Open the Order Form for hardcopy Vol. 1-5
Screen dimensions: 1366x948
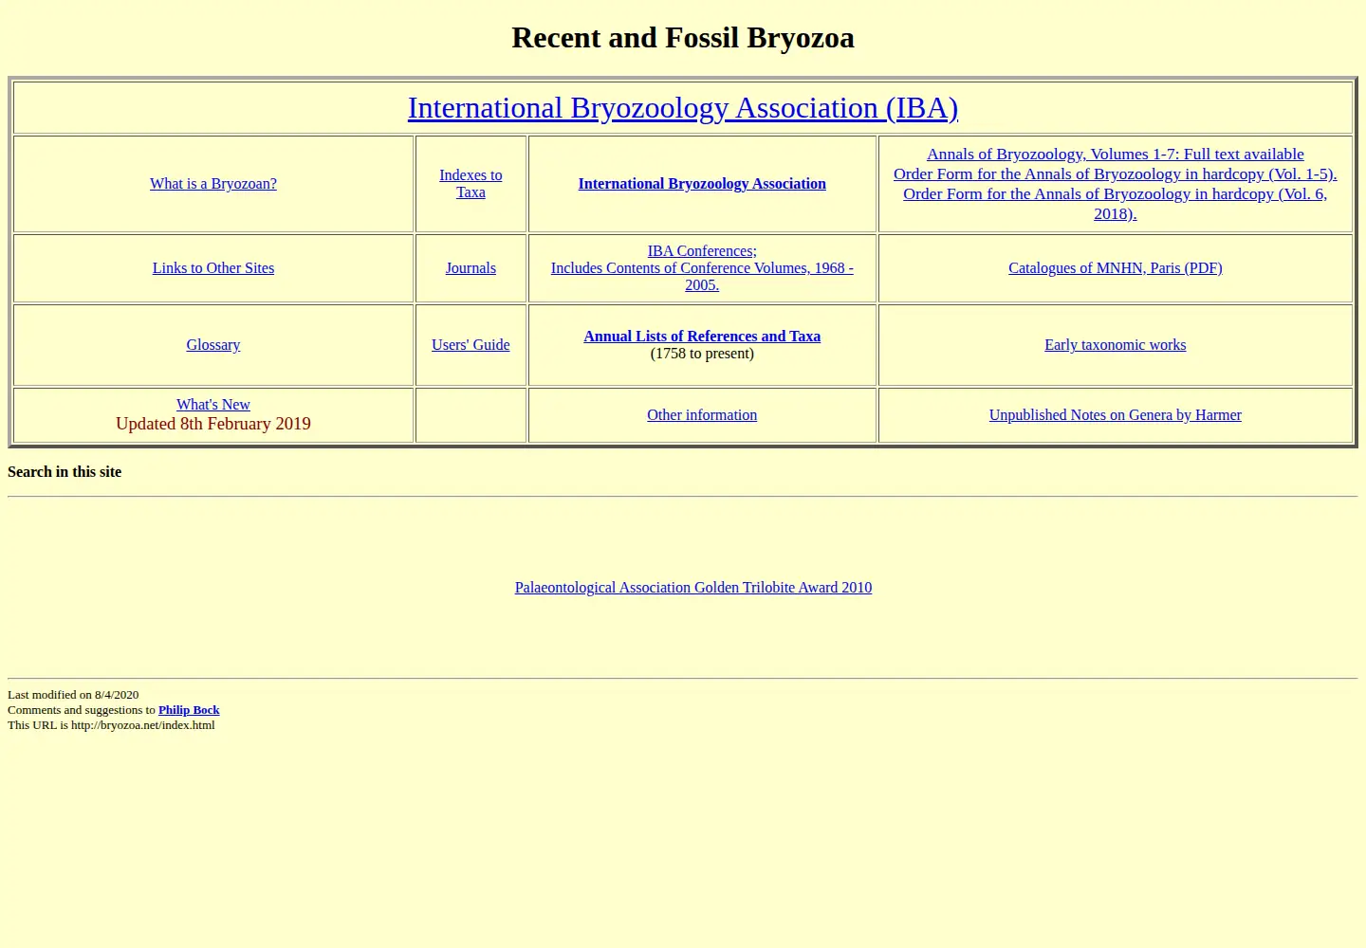pyautogui.click(x=1116, y=174)
